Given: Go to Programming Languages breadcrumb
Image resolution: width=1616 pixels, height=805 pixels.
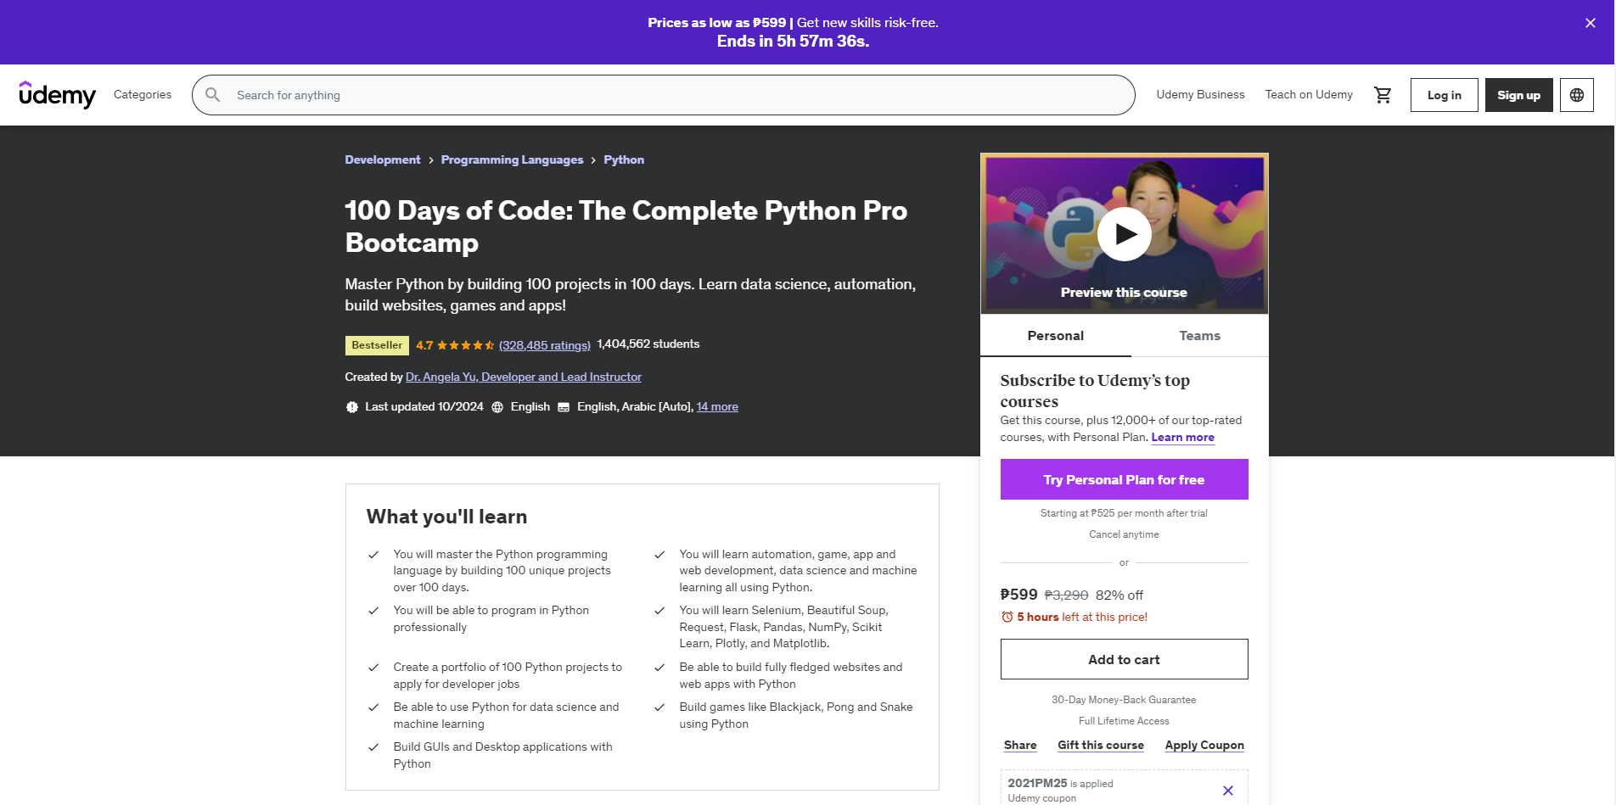Looking at the screenshot, I should (x=512, y=159).
